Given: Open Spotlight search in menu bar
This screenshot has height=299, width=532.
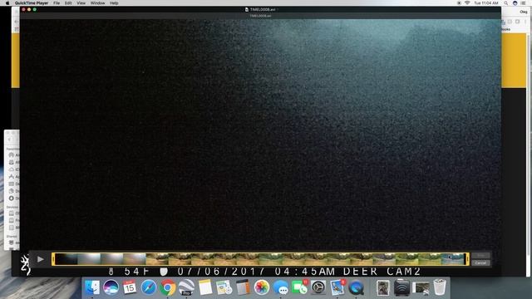Looking at the screenshot, I should pyautogui.click(x=506, y=3).
